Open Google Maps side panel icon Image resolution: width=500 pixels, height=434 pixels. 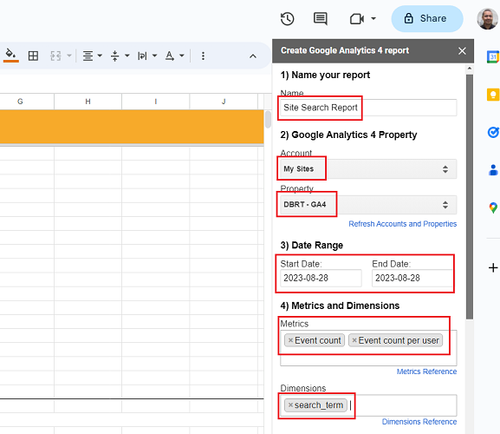pyautogui.click(x=493, y=208)
